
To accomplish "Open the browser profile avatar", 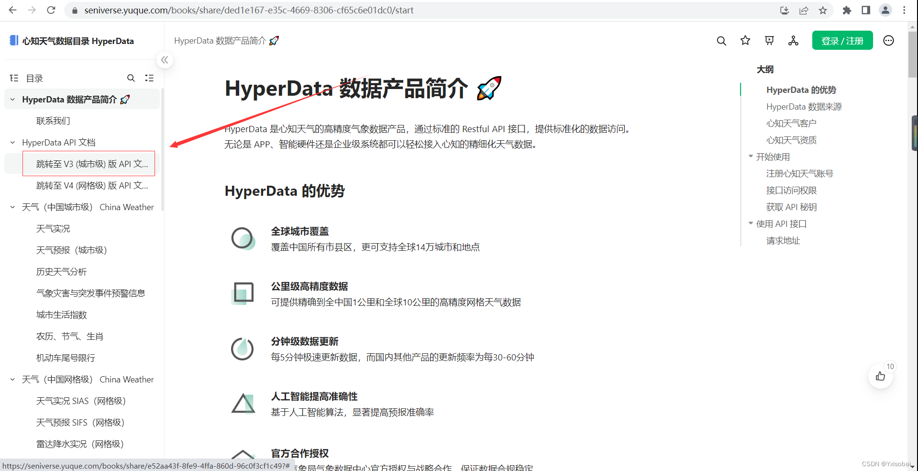I will pos(885,10).
